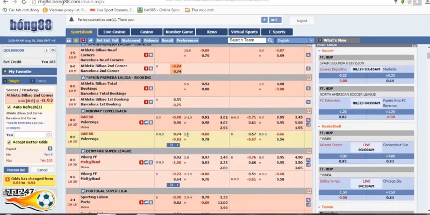430x215 pixels.
Task: Toggle the Accept Better Odds checkbox
Action: click(x=9, y=142)
